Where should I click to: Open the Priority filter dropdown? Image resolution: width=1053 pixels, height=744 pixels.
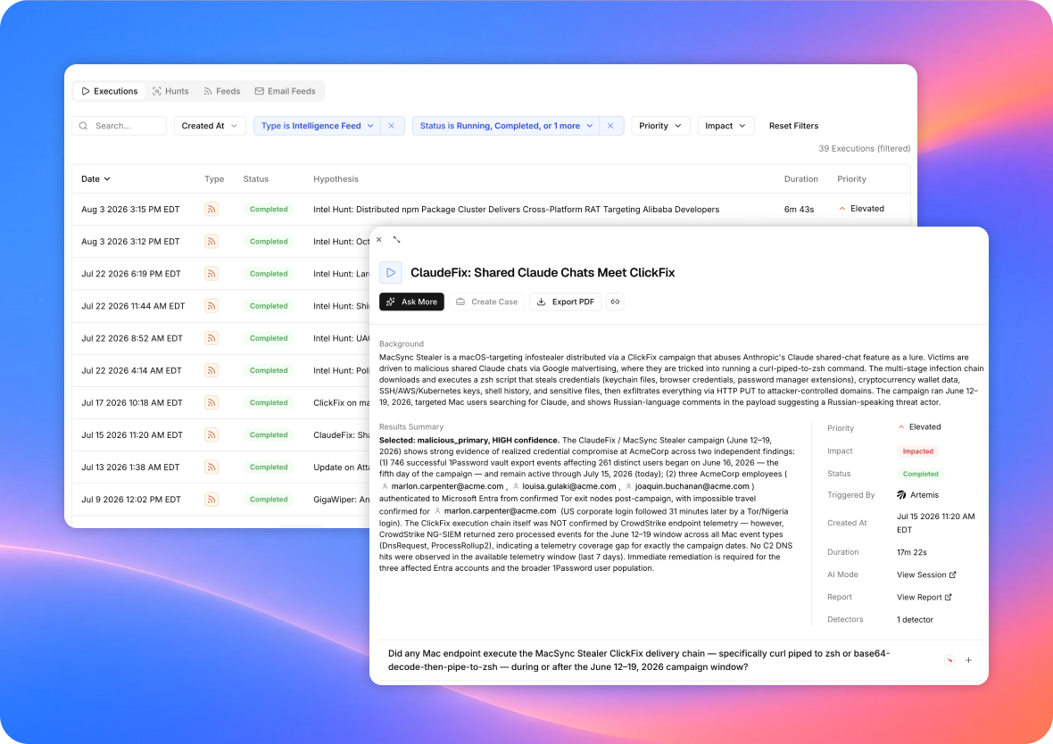click(x=660, y=126)
